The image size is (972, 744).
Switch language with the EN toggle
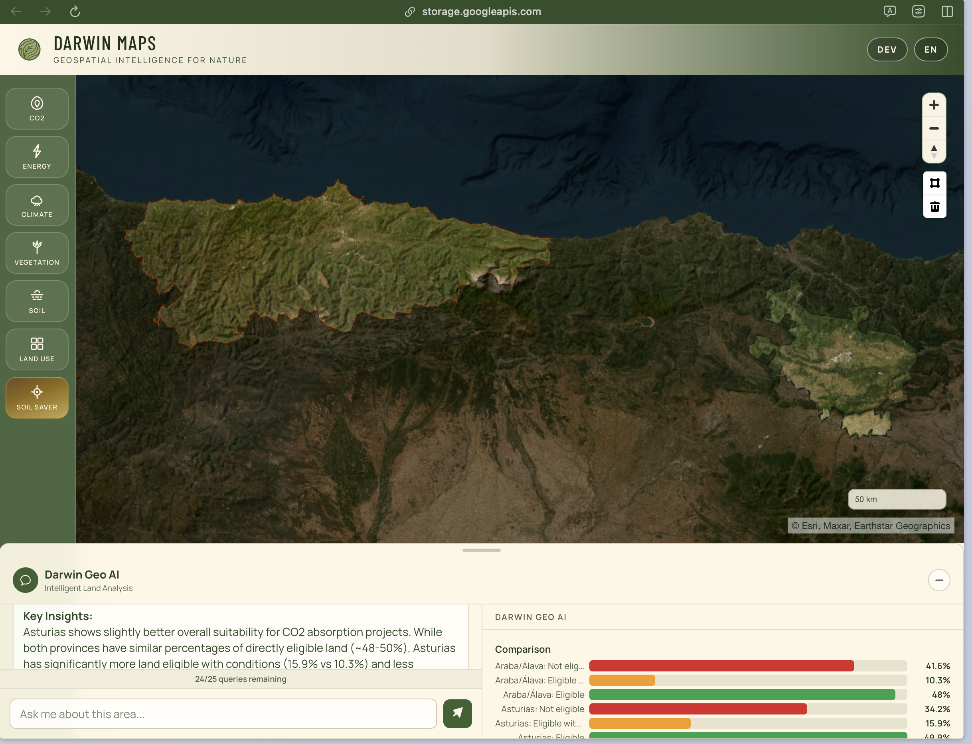pos(931,49)
